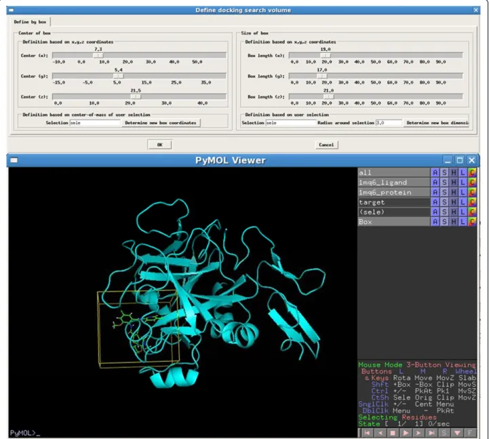Open Show menu for target object

tap(444, 202)
